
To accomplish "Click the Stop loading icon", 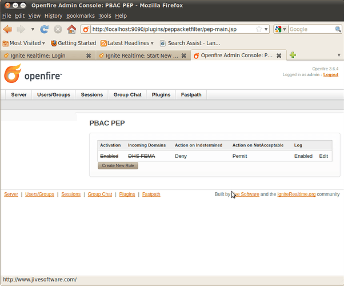I will tap(58, 29).
